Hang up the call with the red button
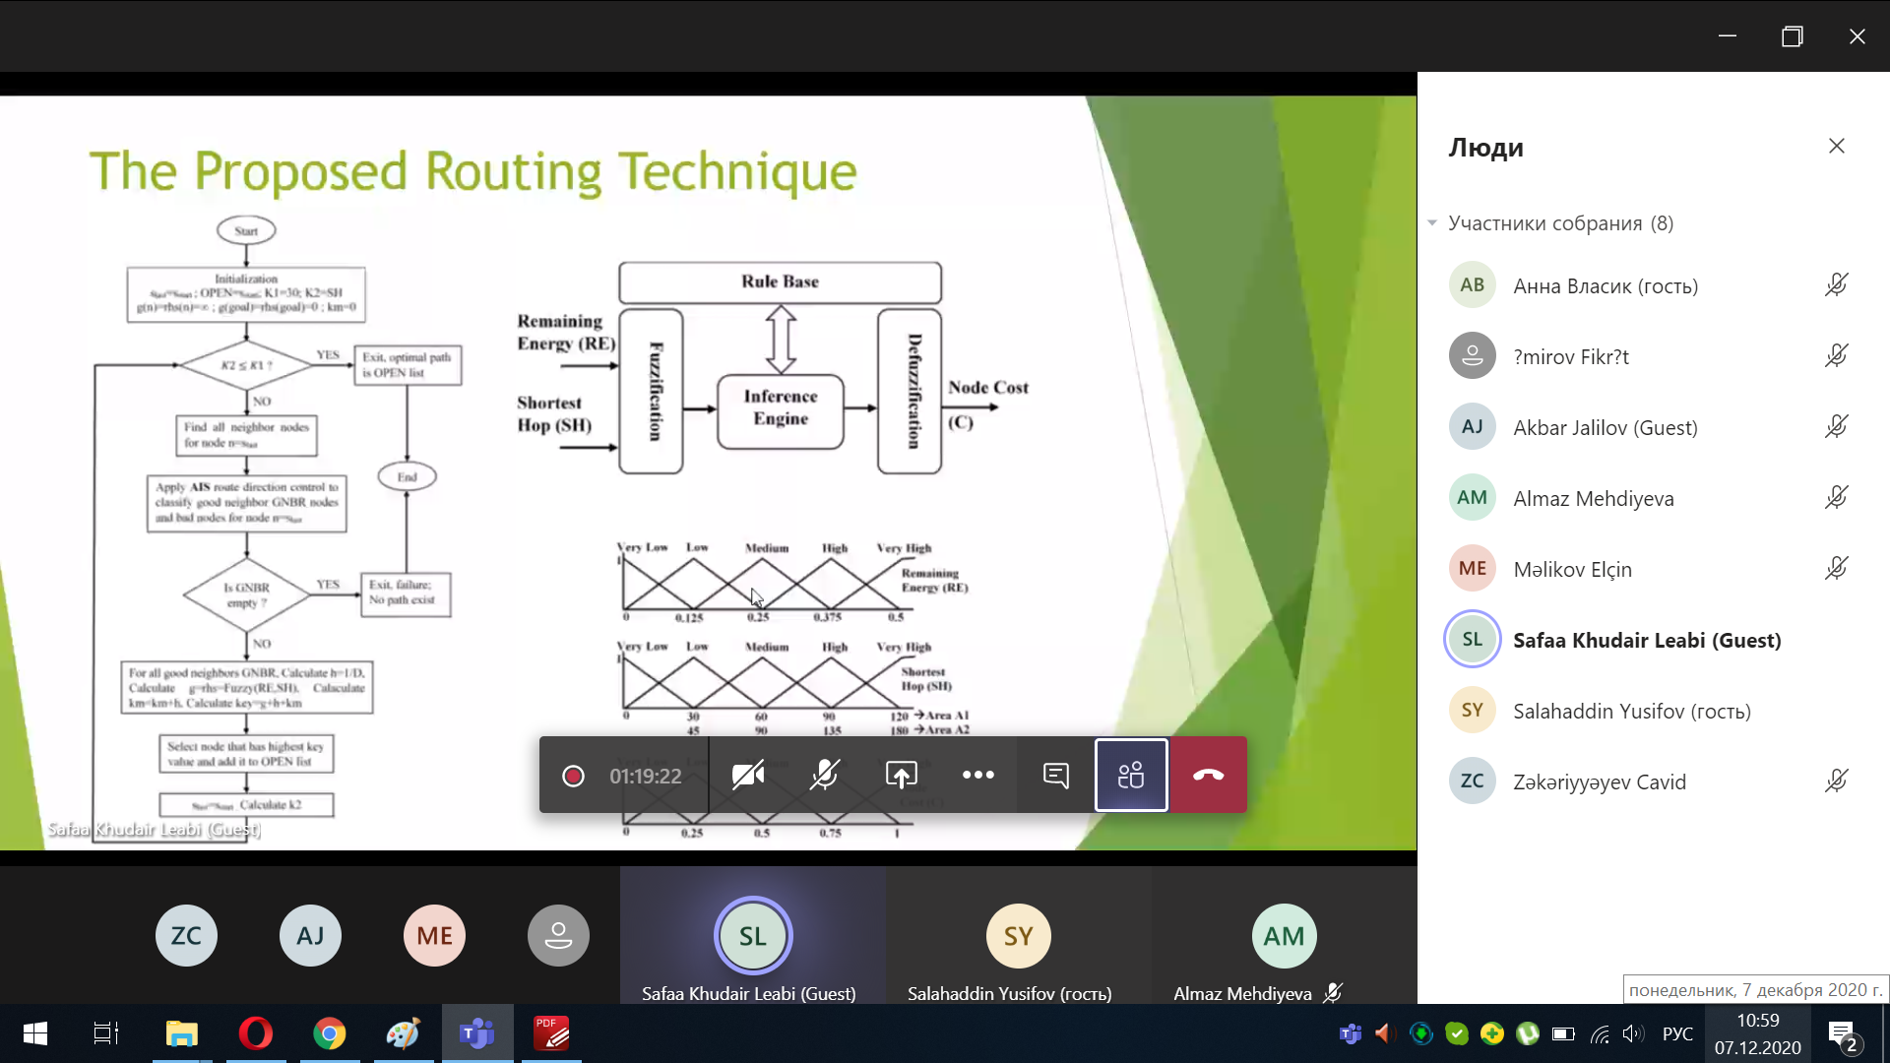1890x1063 pixels. (x=1209, y=776)
